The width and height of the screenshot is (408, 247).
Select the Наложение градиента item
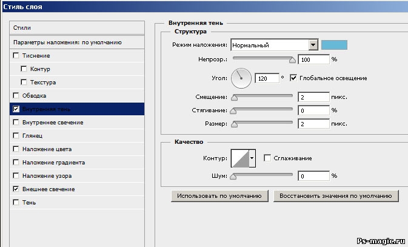pos(53,163)
